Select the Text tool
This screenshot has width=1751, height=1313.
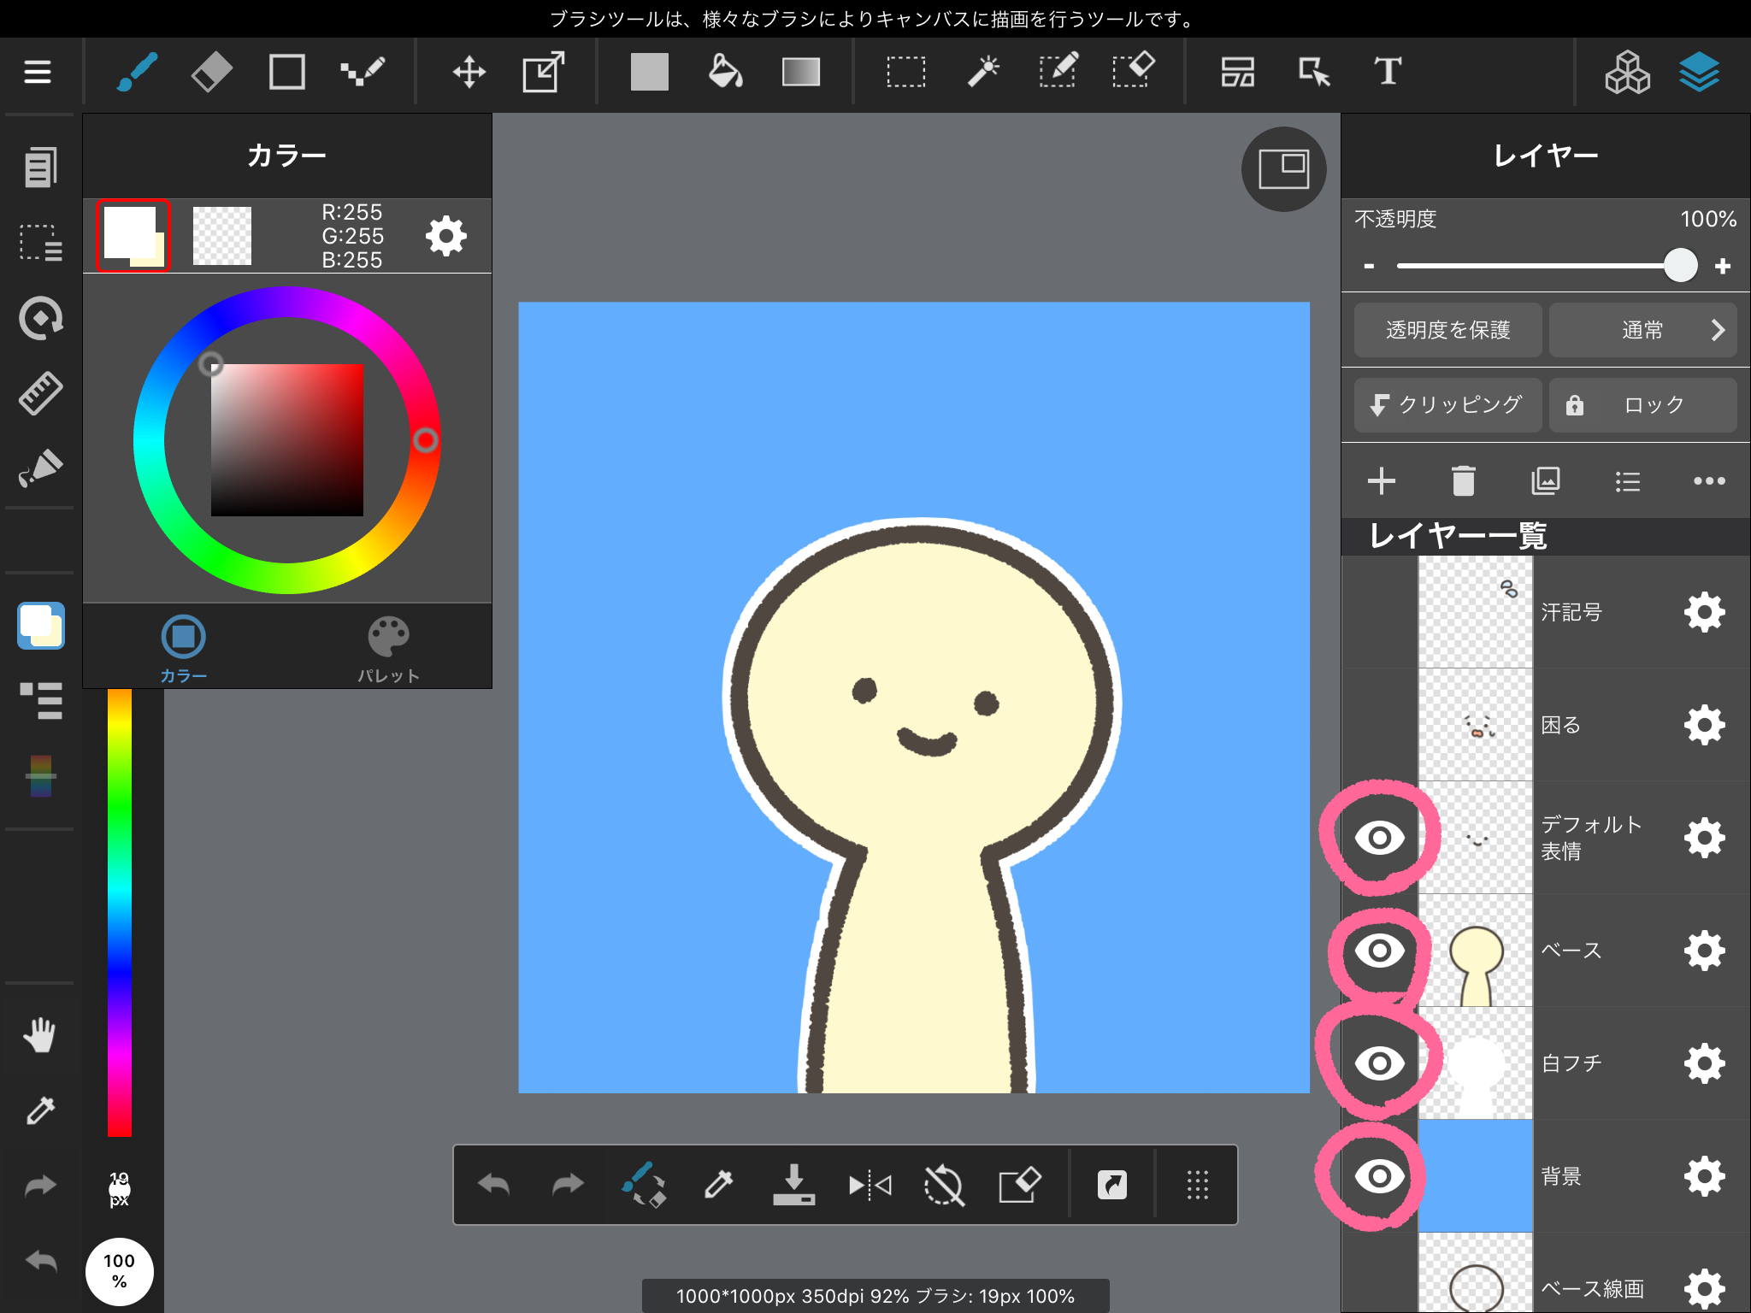tap(1388, 72)
